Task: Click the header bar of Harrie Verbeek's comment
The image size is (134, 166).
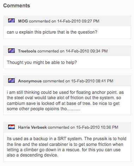Action: (x=67, y=127)
